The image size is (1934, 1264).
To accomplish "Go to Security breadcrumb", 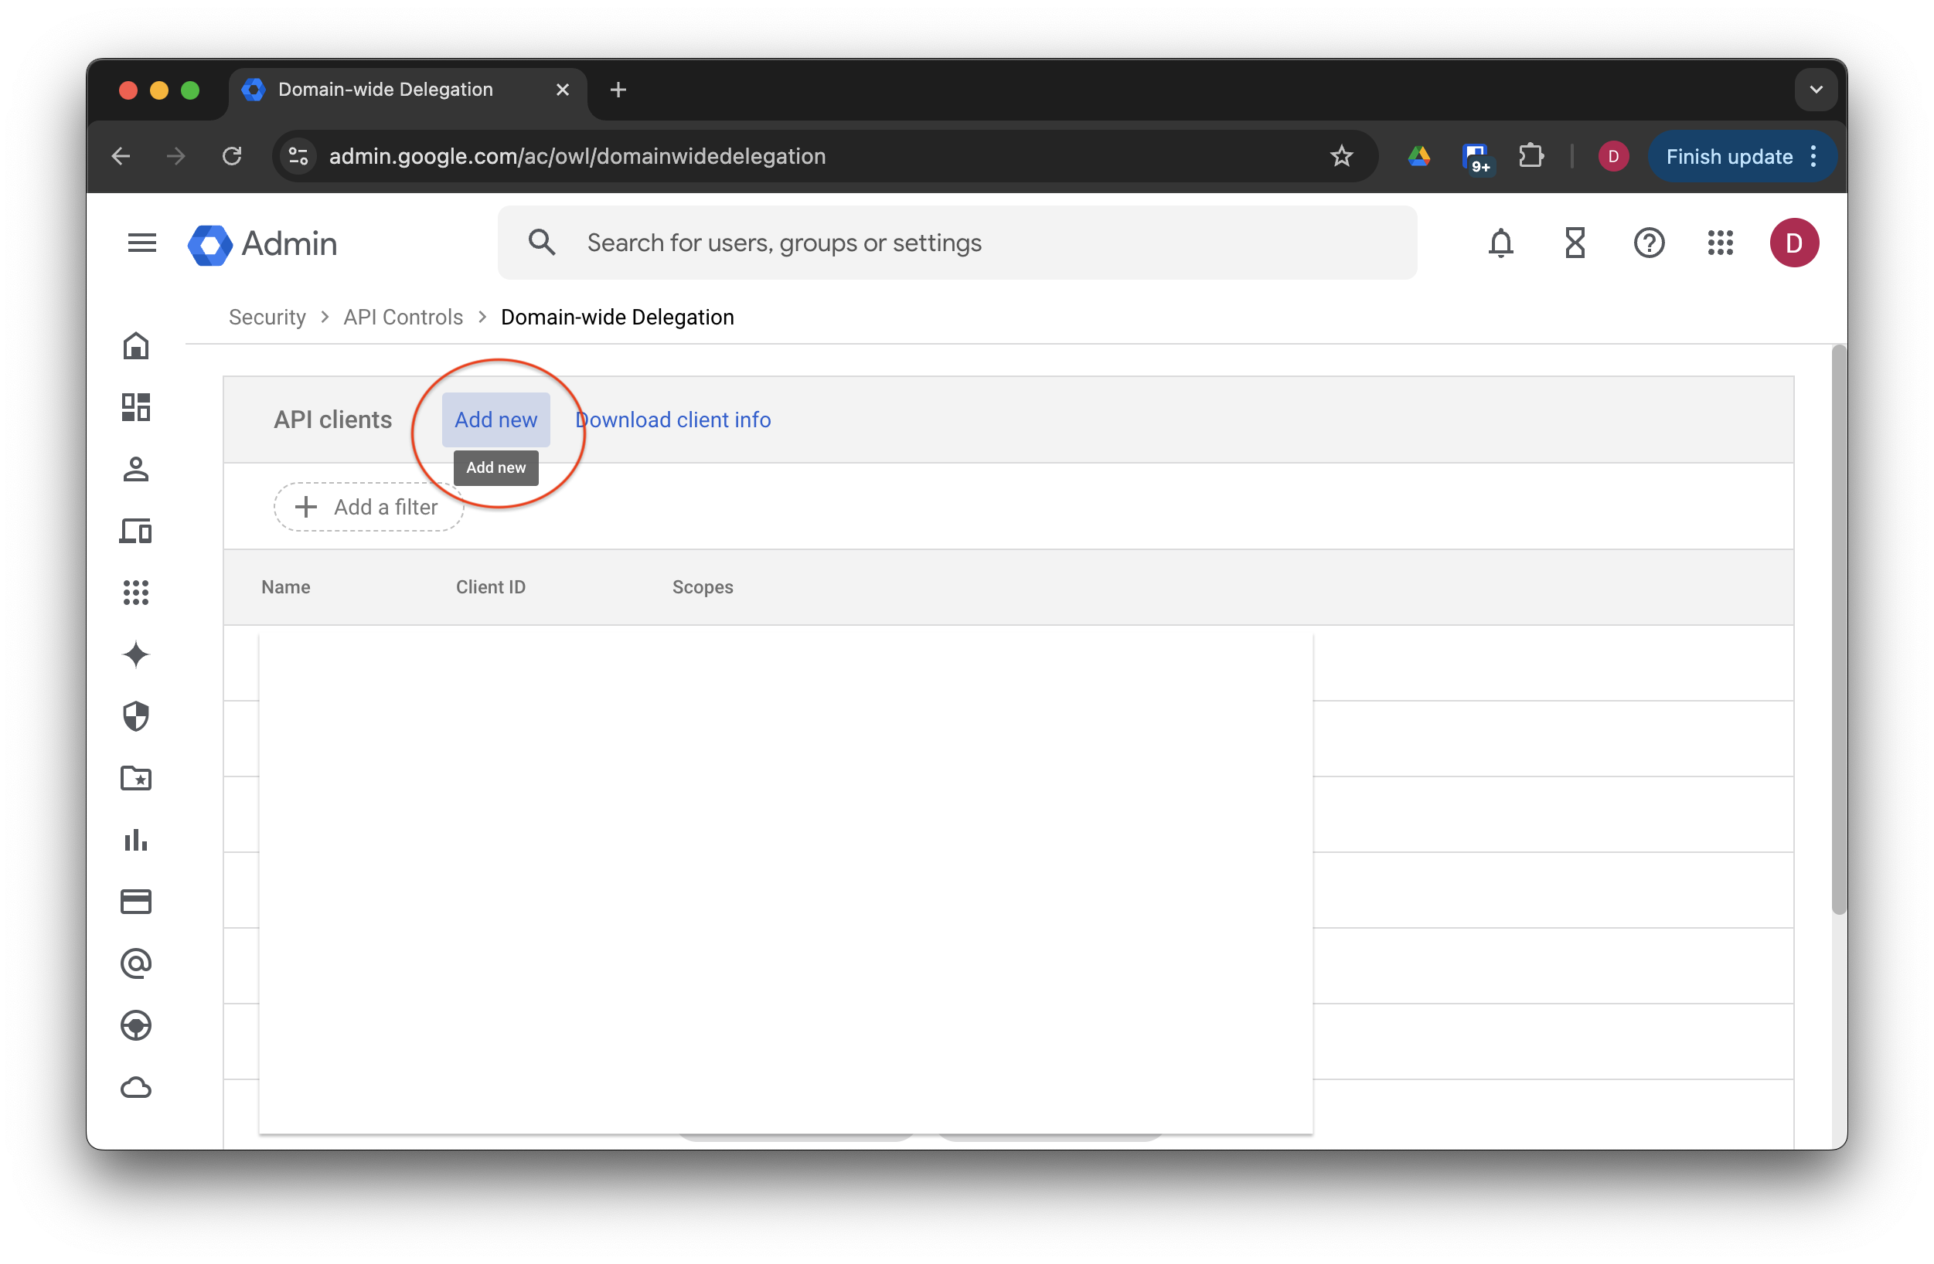I will (267, 317).
